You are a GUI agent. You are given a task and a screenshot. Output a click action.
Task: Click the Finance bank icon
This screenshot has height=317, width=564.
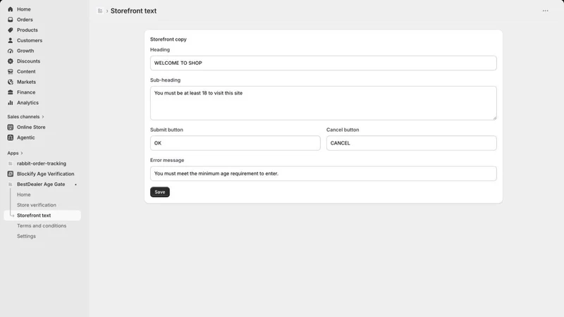click(11, 92)
